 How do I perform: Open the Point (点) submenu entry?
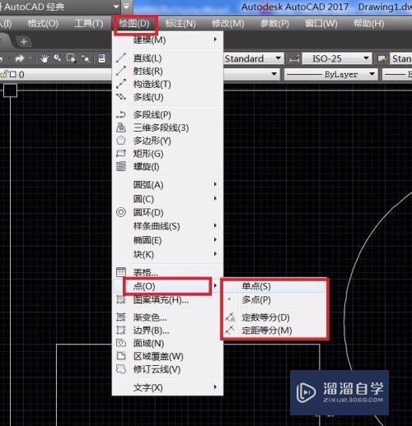167,286
